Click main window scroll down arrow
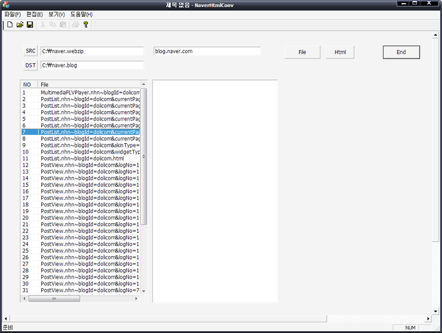Screen dimensions: 442x333 pyautogui.click(x=435, y=312)
